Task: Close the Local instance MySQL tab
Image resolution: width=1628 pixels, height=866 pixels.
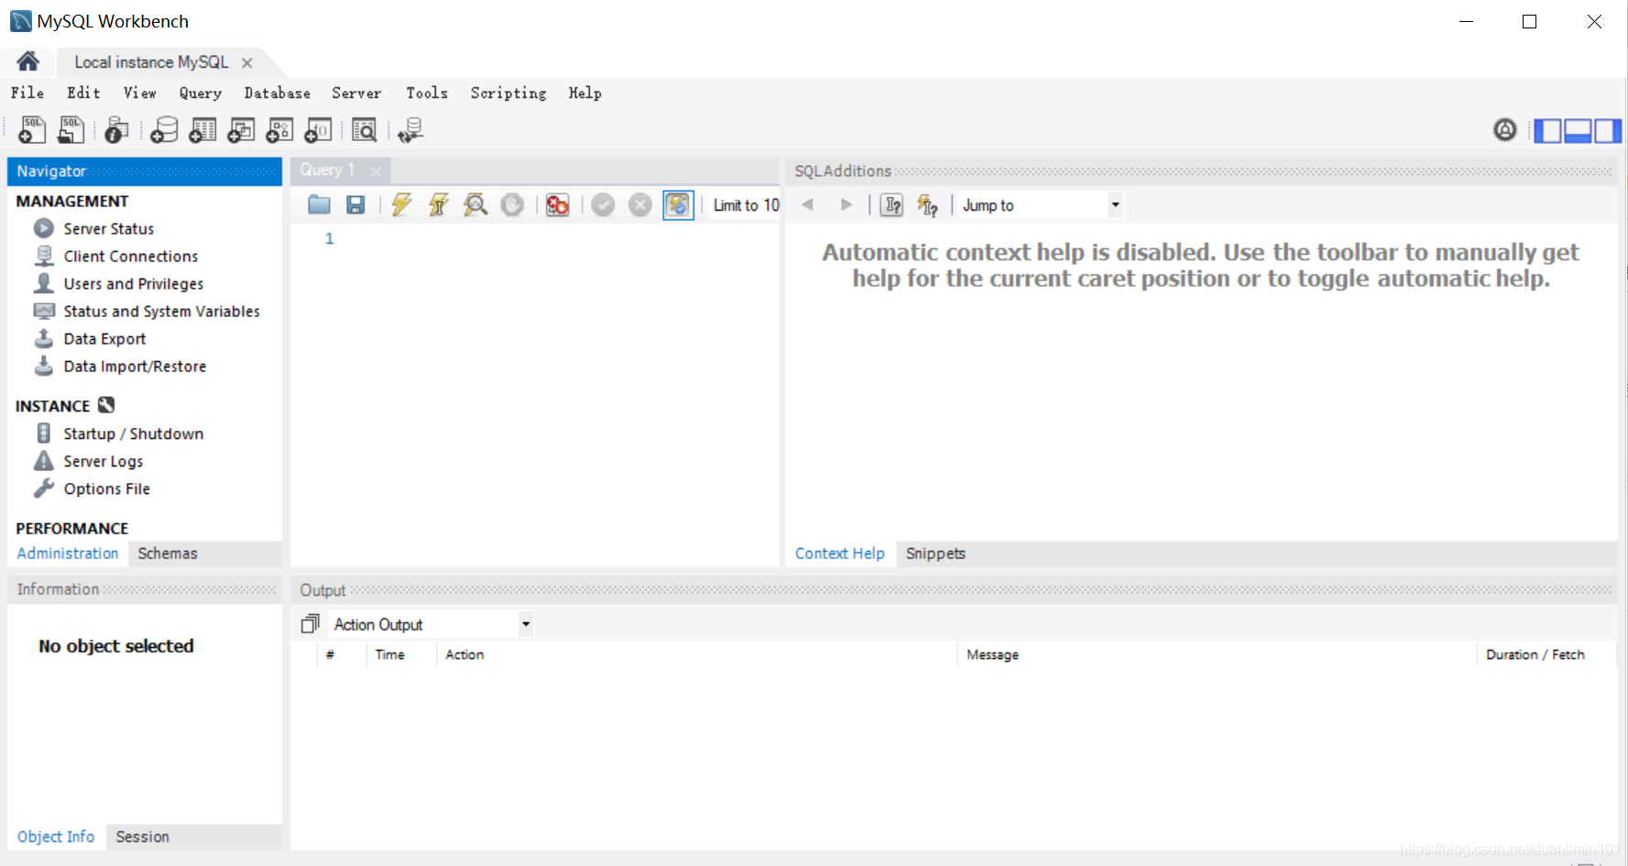Action: click(246, 62)
